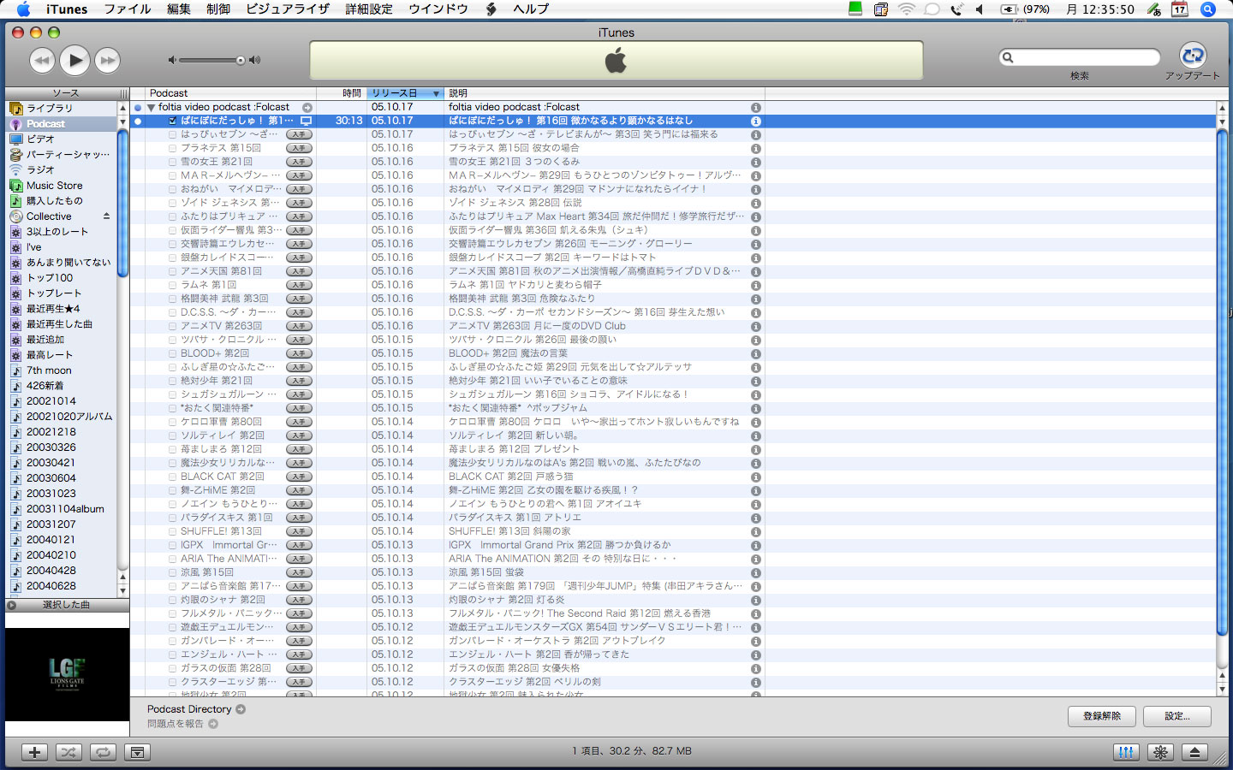Click the eject disc button
Viewport: 1233px width, 770px height.
click(1194, 752)
